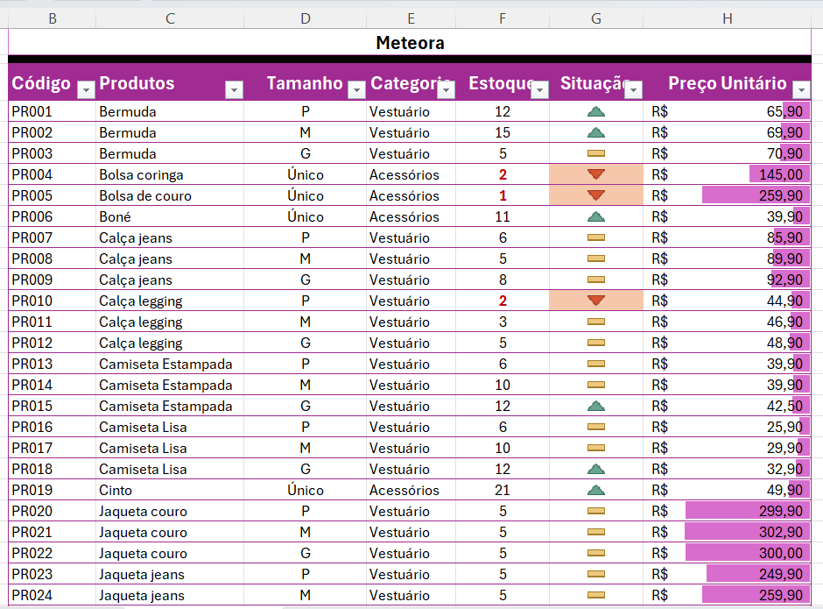
Task: Click the yellow dash icon for PR024
Action: pos(596,595)
